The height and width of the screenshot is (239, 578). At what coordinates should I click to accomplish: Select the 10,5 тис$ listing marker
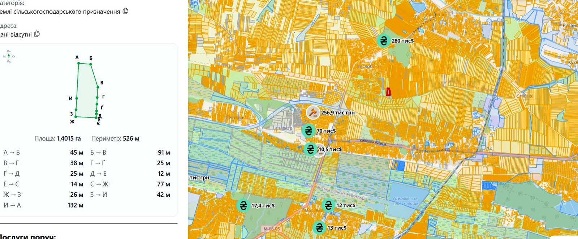point(310,149)
